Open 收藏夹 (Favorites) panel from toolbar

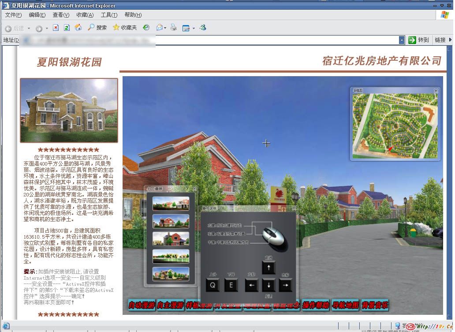click(x=125, y=28)
